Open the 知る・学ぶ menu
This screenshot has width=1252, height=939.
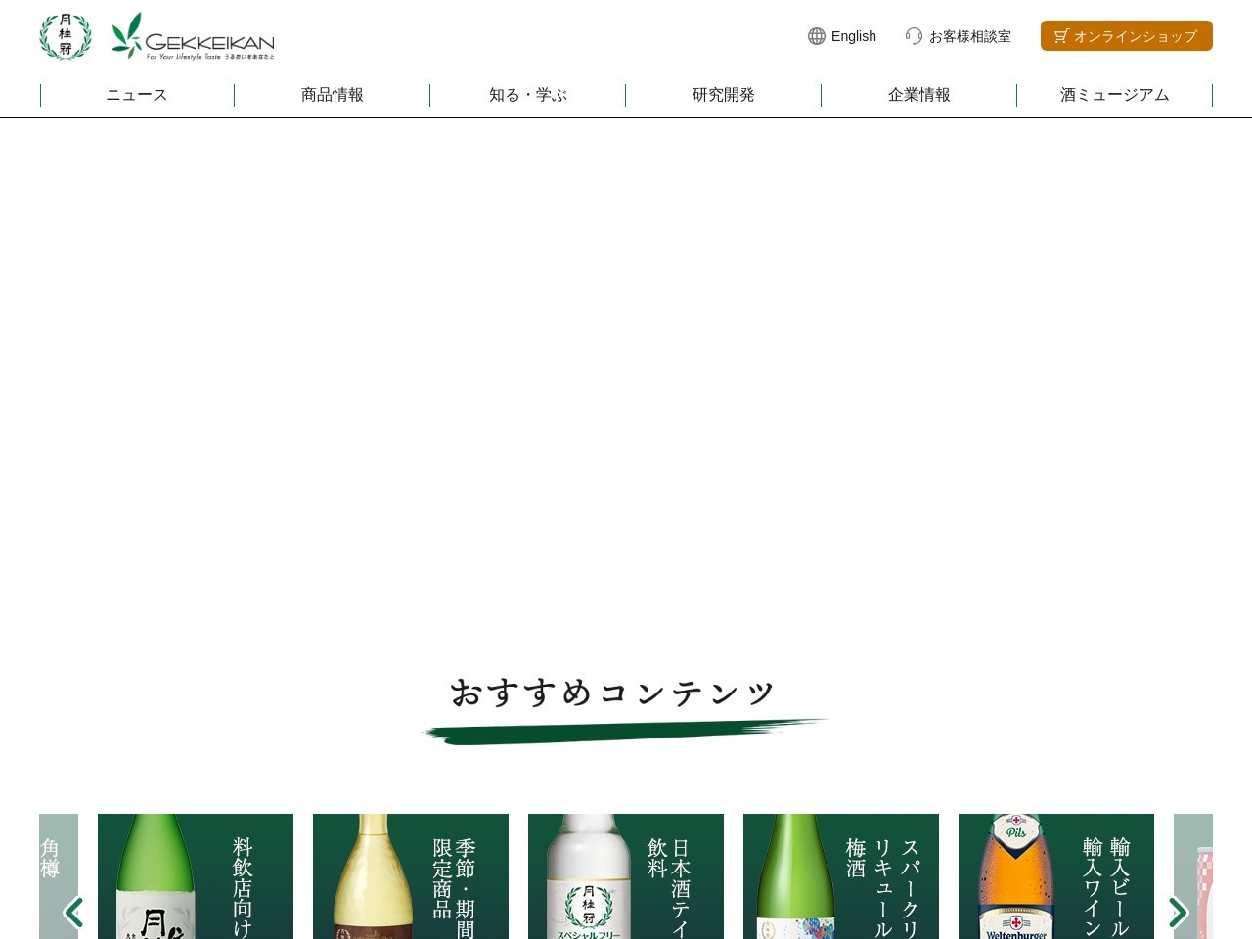pyautogui.click(x=528, y=95)
